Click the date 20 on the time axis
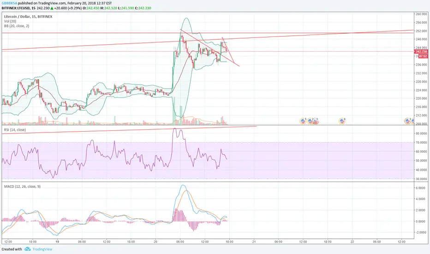The width and height of the screenshot is (430, 254). 155,242
